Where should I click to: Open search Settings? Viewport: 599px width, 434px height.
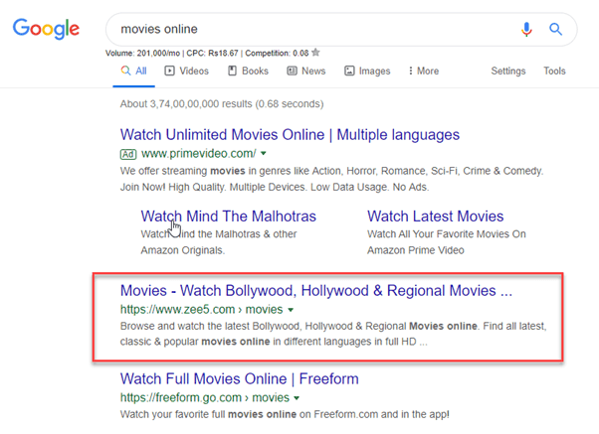508,72
